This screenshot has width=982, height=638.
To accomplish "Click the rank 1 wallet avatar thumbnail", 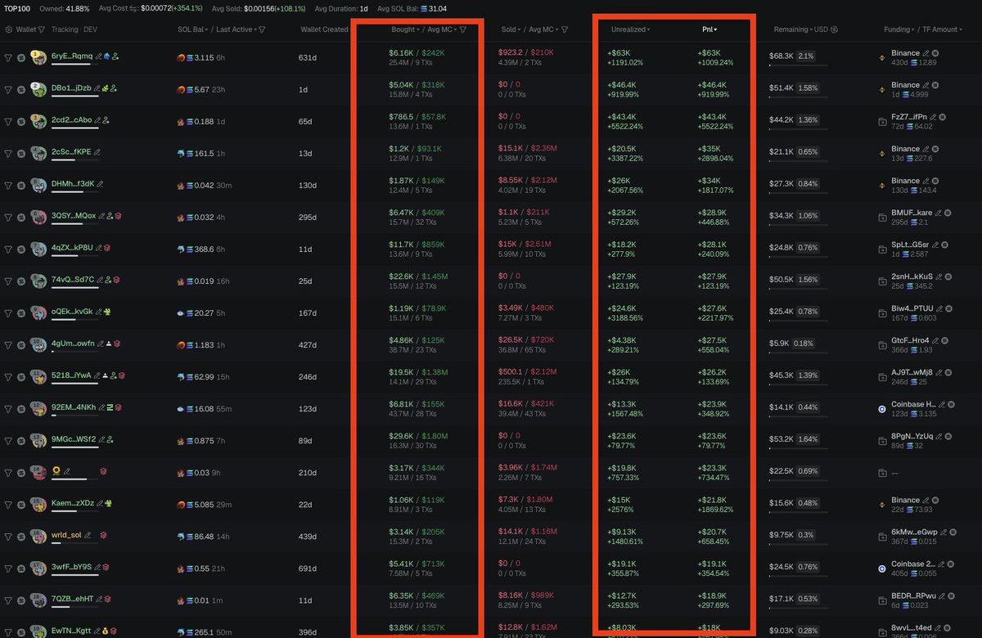I will tap(38, 56).
